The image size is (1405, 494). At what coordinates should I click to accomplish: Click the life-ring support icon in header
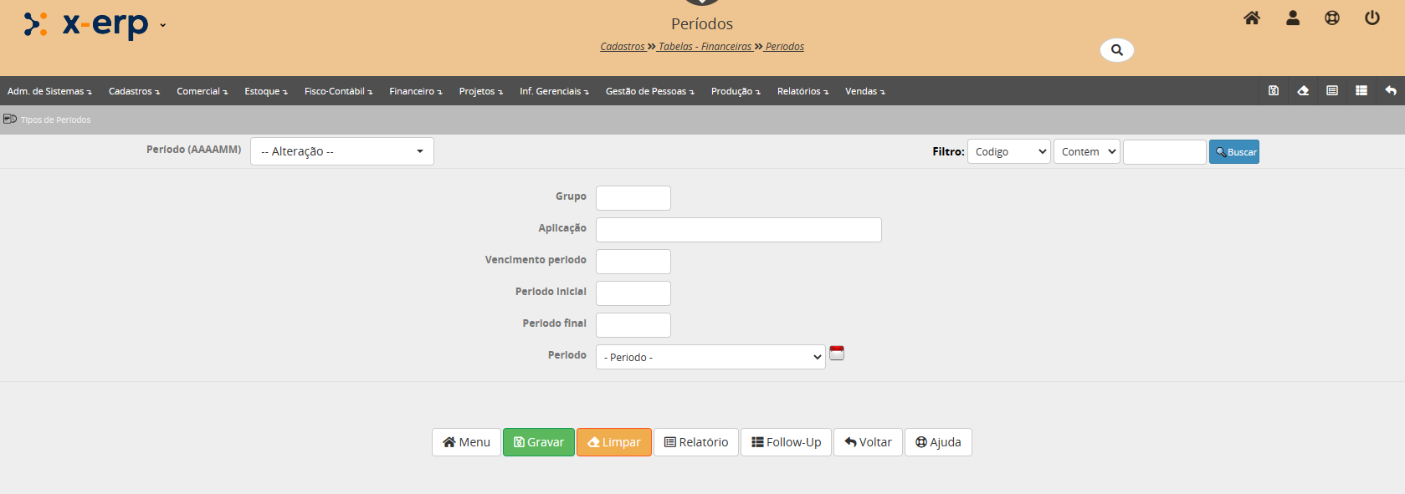click(1331, 18)
